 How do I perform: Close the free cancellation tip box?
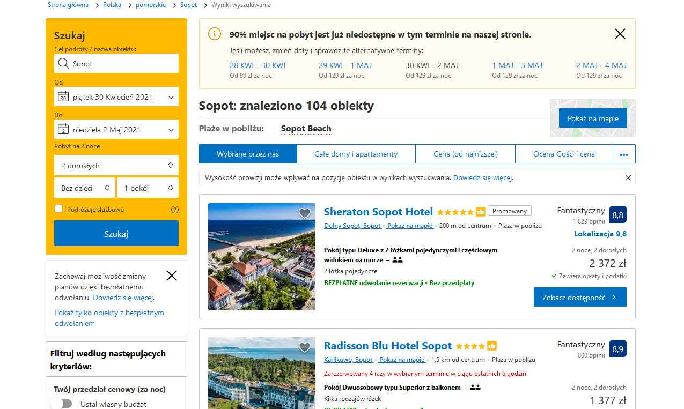click(171, 276)
